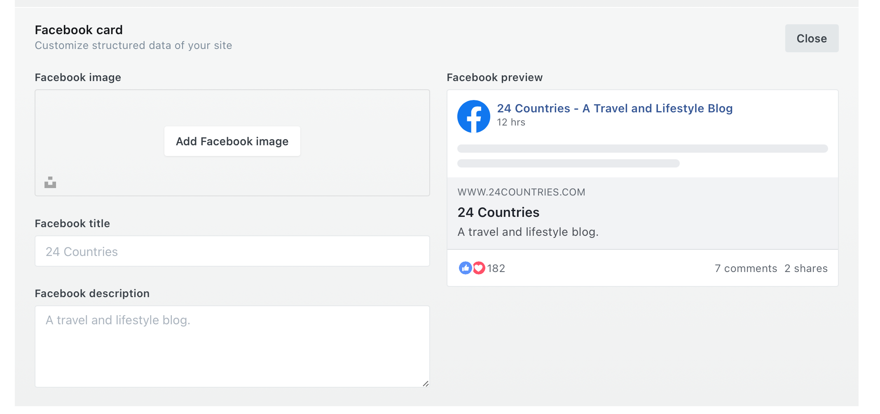Click the Facebook image label
The width and height of the screenshot is (880, 414).
(78, 77)
